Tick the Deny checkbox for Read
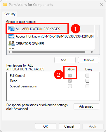 pyautogui.click(x=87, y=81)
